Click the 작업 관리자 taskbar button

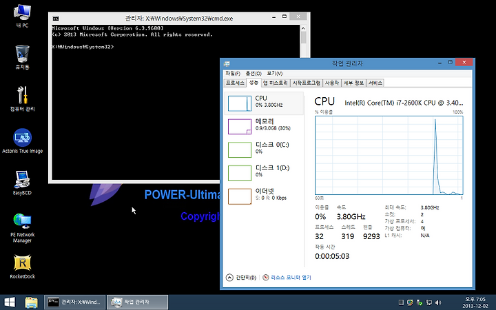point(137,302)
